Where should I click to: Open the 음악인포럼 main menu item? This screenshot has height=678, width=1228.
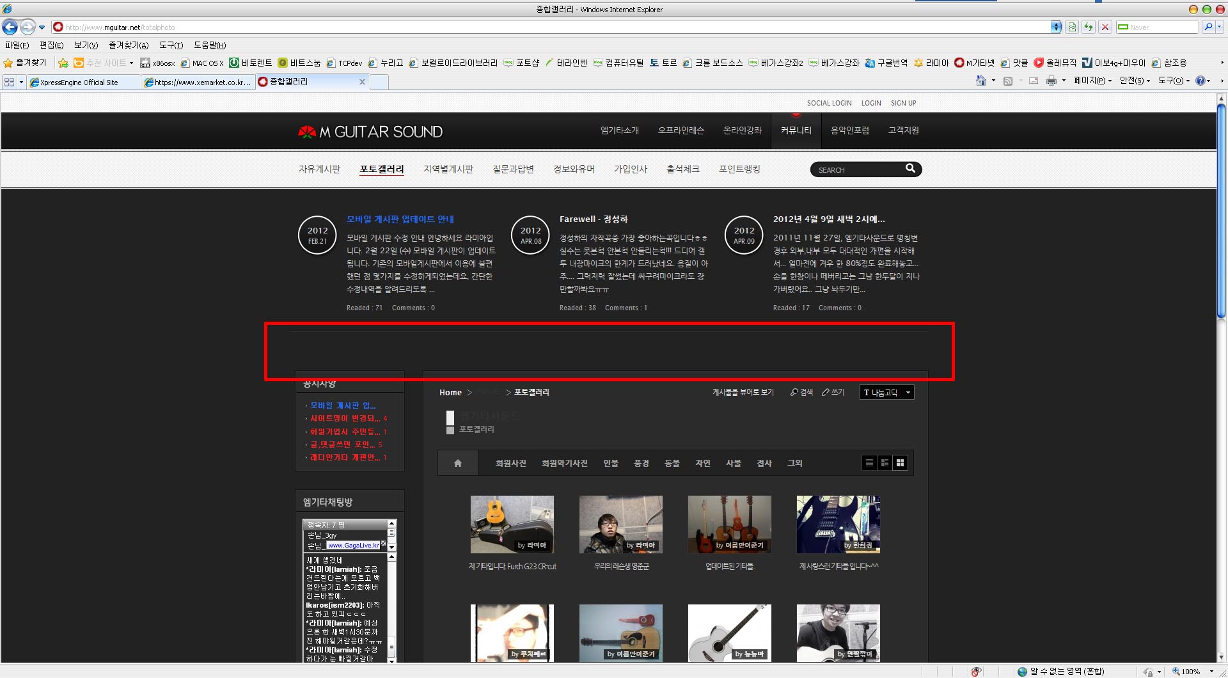849,130
